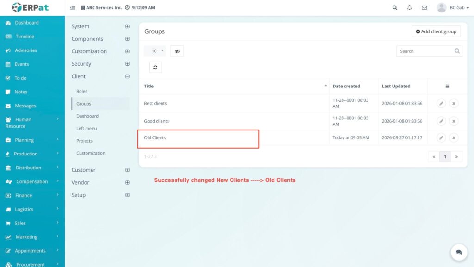Edit the Good clients pencil icon
The height and width of the screenshot is (267, 474).
(x=441, y=121)
